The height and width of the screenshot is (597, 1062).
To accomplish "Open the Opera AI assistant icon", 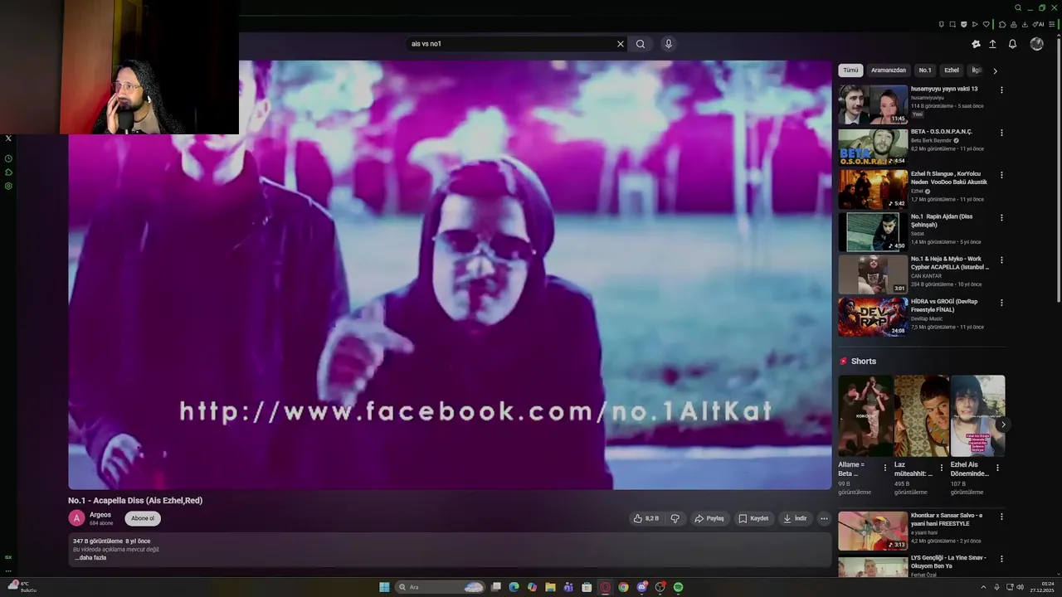I will (x=1038, y=24).
